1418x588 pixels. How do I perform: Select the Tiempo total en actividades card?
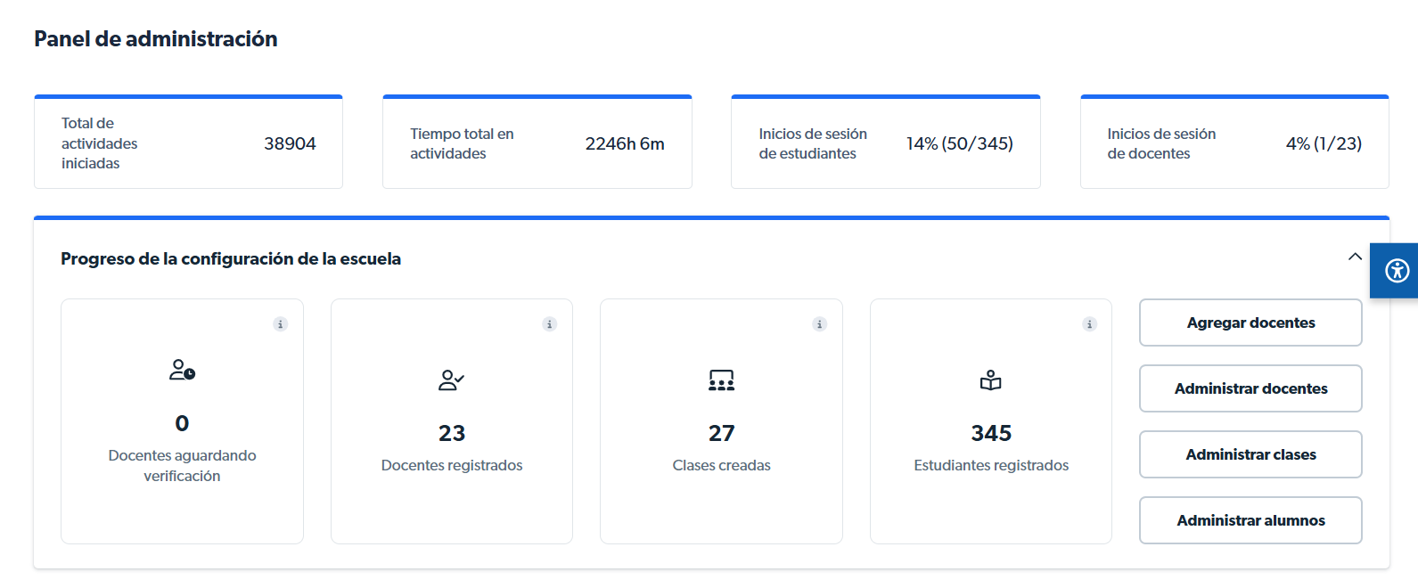pyautogui.click(x=537, y=143)
